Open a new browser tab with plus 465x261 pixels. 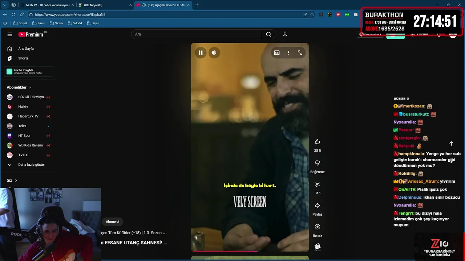pyautogui.click(x=197, y=5)
